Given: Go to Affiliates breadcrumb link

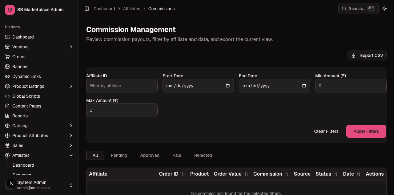Looking at the screenshot, I should (132, 9).
